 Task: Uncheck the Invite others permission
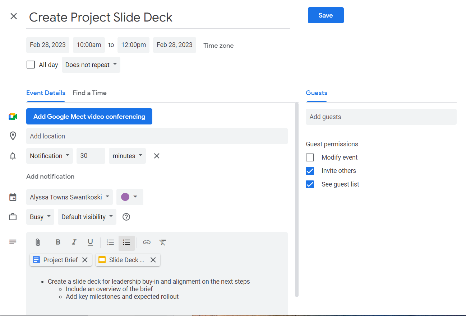coord(310,171)
